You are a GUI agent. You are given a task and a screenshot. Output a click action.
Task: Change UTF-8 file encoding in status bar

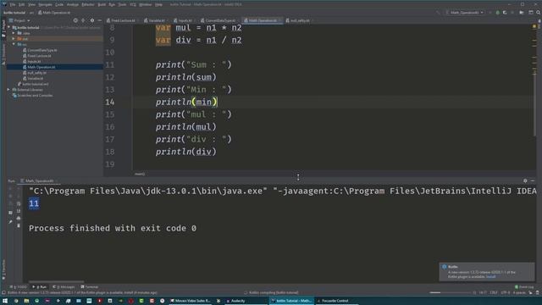505,292
